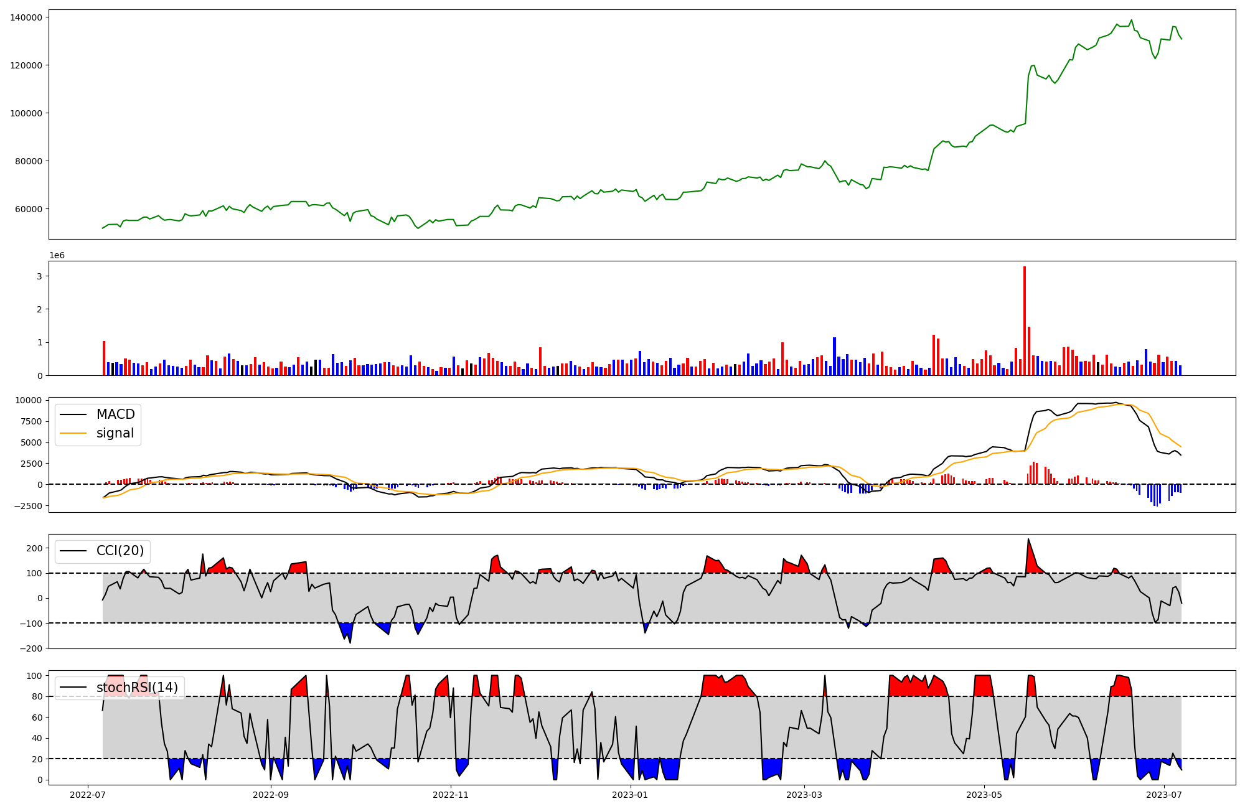Click the 1e6 volume scale label

[57, 256]
